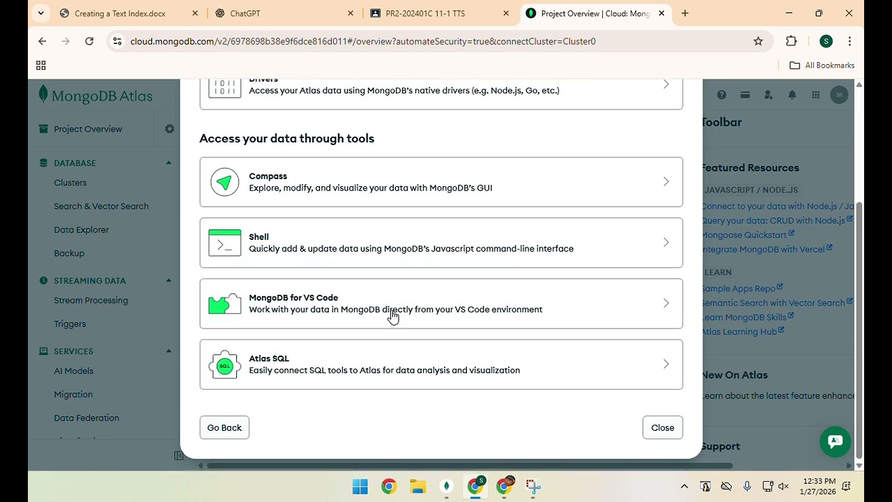Click the Shell terminal icon
Image resolution: width=892 pixels, height=502 pixels.
(224, 243)
